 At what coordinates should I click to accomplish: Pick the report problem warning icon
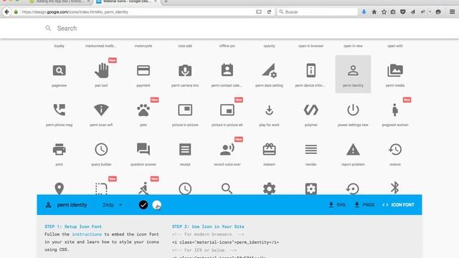click(x=353, y=150)
